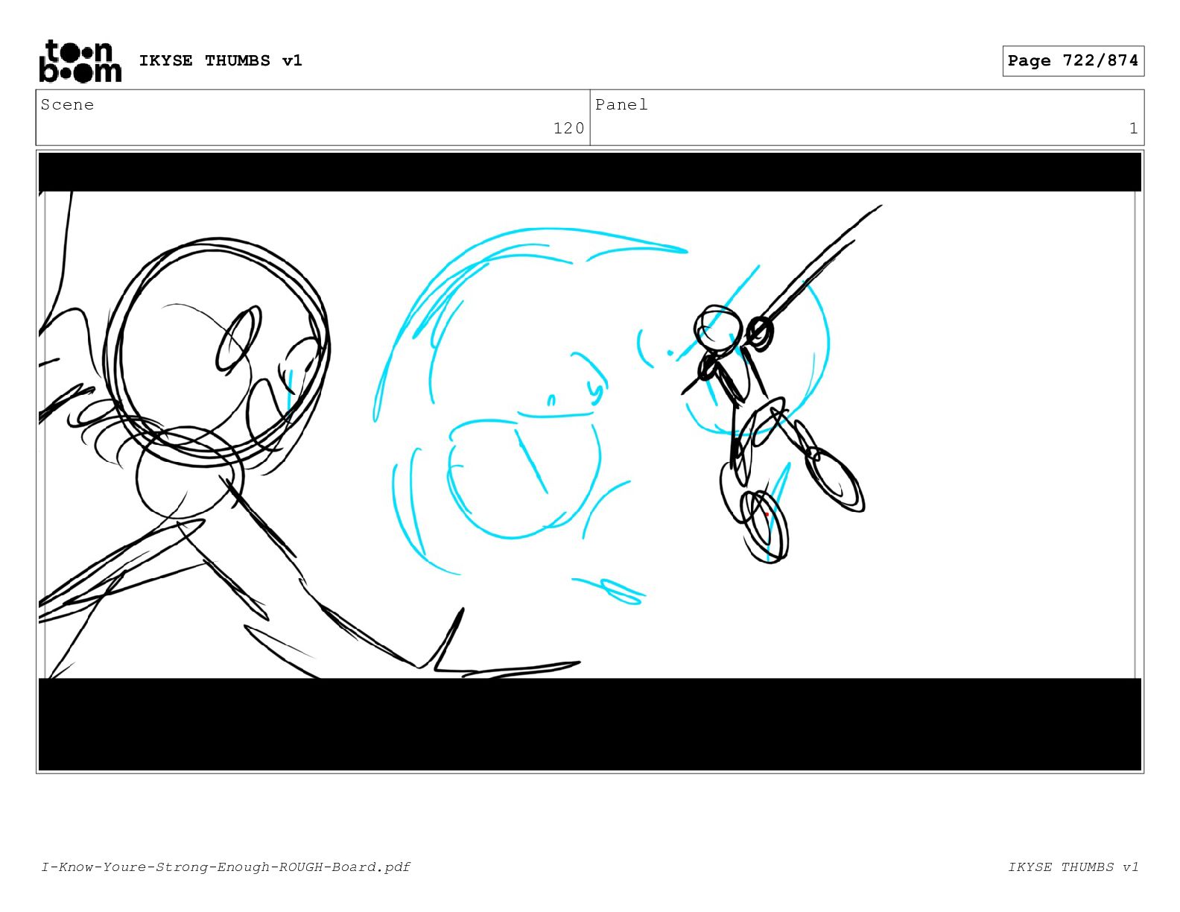This screenshot has width=1180, height=912.
Task: Click the storyboard panel sketch thumbnail
Action: (590, 461)
